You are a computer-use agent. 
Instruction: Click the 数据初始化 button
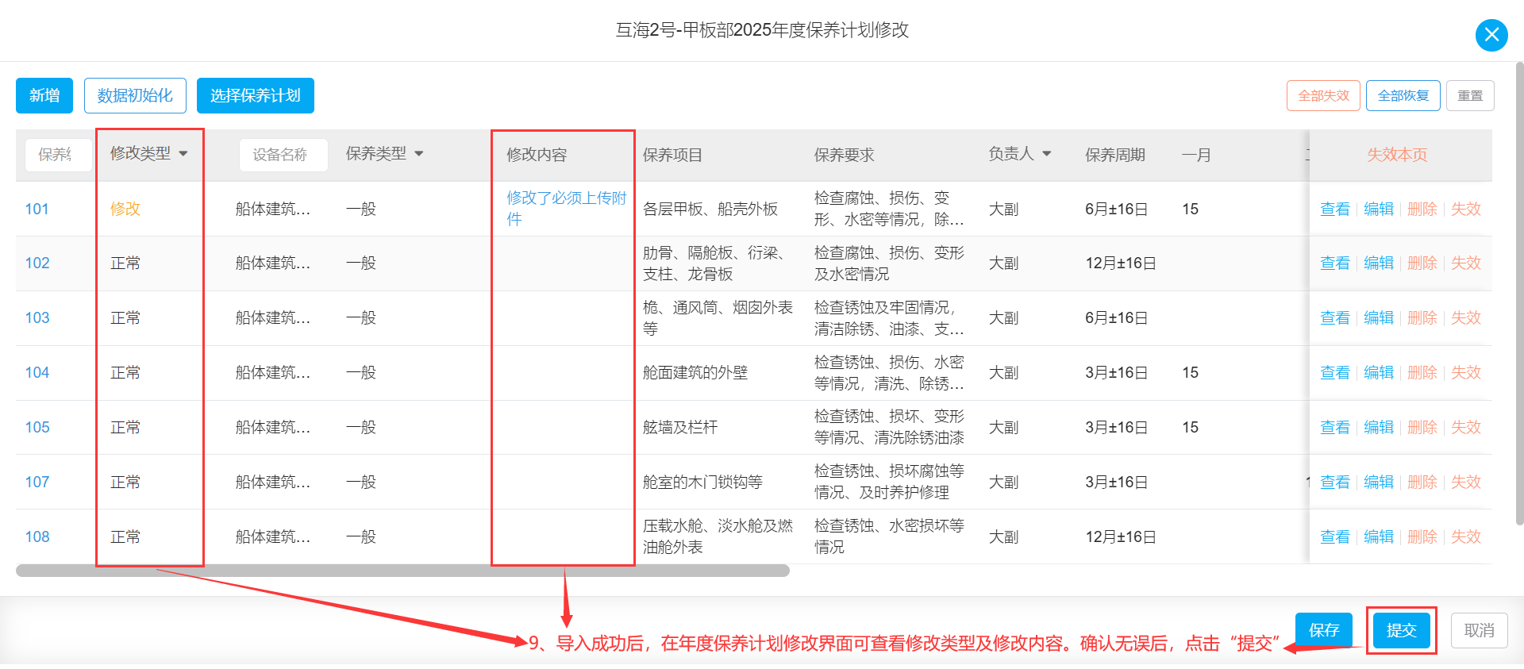[135, 95]
